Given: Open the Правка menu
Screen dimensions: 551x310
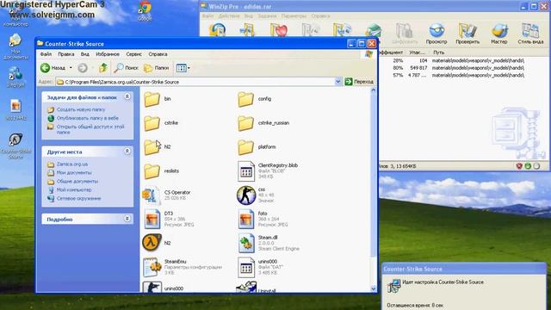Looking at the screenshot, I should (x=66, y=54).
